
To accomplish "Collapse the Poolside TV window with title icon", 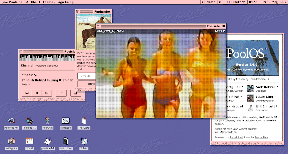I will [98, 26].
